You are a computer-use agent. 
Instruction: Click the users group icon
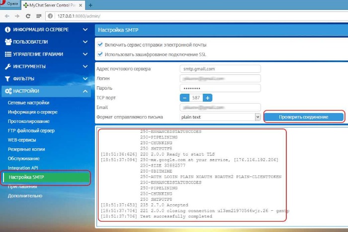pos(8,42)
